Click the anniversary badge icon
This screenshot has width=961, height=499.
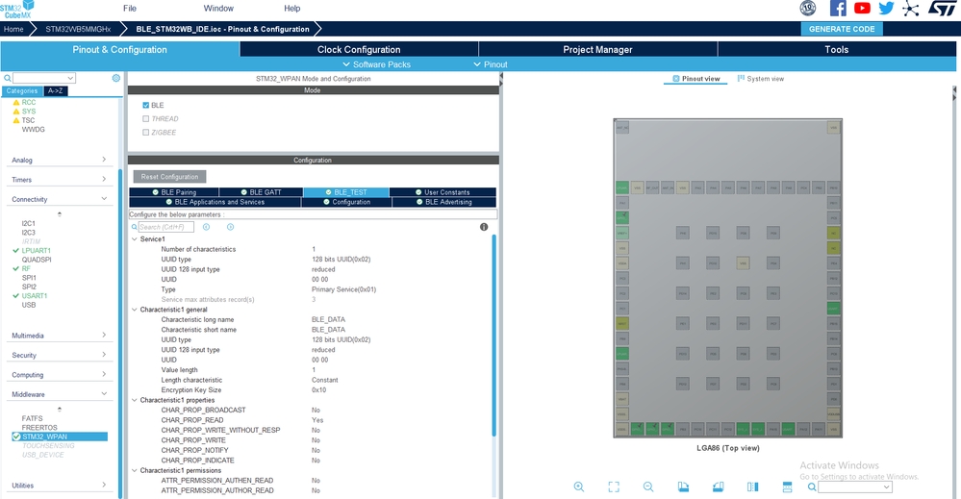pyautogui.click(x=808, y=9)
